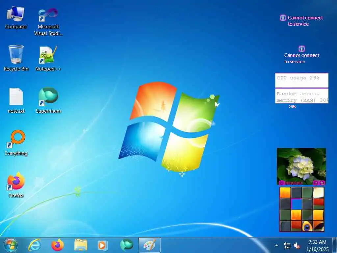Open Firefox from the taskbar
The width and height of the screenshot is (337, 253).
click(x=57, y=245)
